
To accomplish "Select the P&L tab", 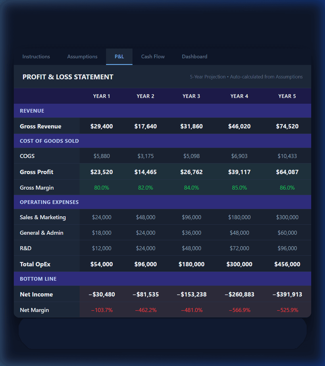I will 119,57.
